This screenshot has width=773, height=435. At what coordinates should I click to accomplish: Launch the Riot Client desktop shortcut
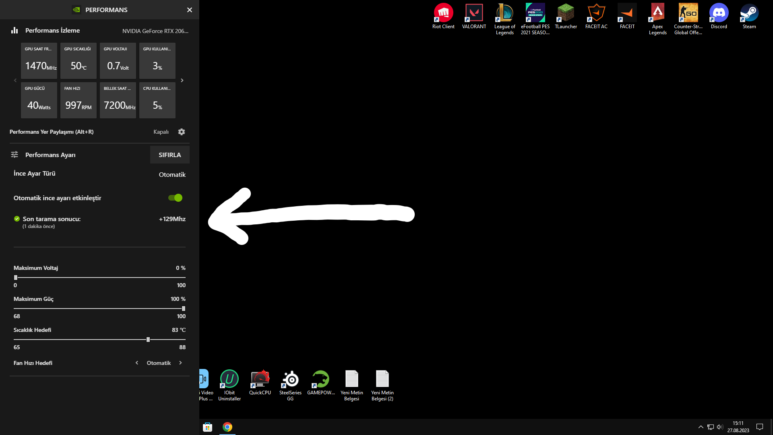click(443, 13)
